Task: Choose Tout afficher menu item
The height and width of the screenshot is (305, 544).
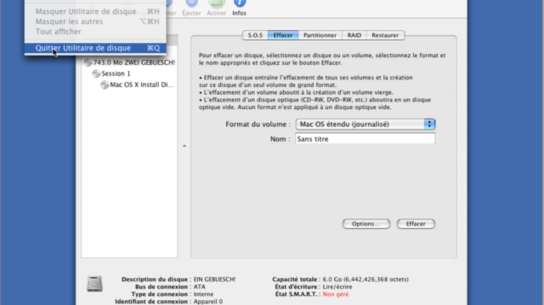Action: tap(95, 31)
